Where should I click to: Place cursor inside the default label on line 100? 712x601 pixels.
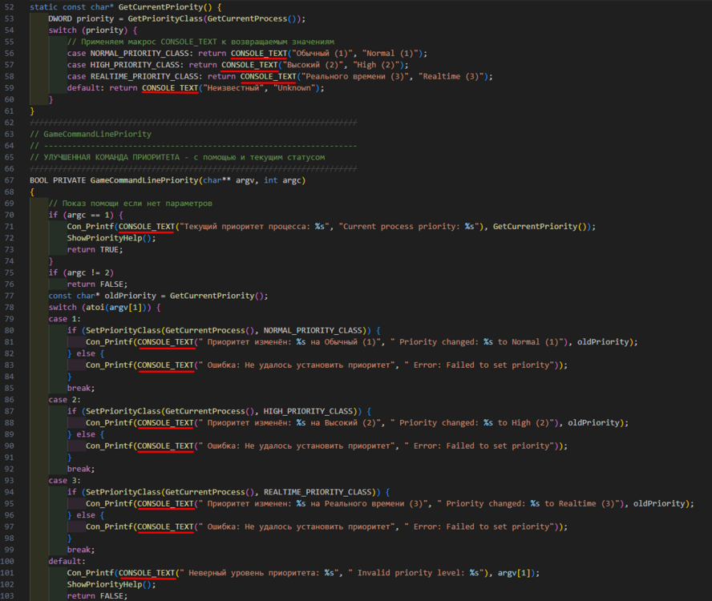coord(66,561)
